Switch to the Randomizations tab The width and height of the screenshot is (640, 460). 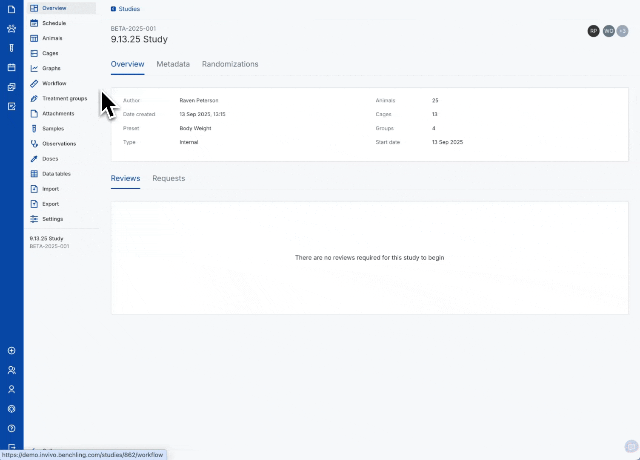click(x=230, y=64)
